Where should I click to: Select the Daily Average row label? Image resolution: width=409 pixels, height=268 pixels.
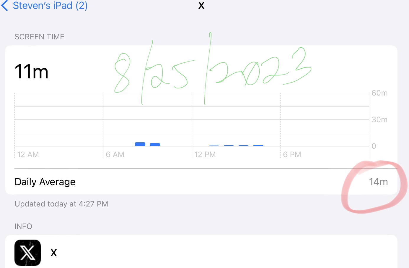(x=45, y=182)
